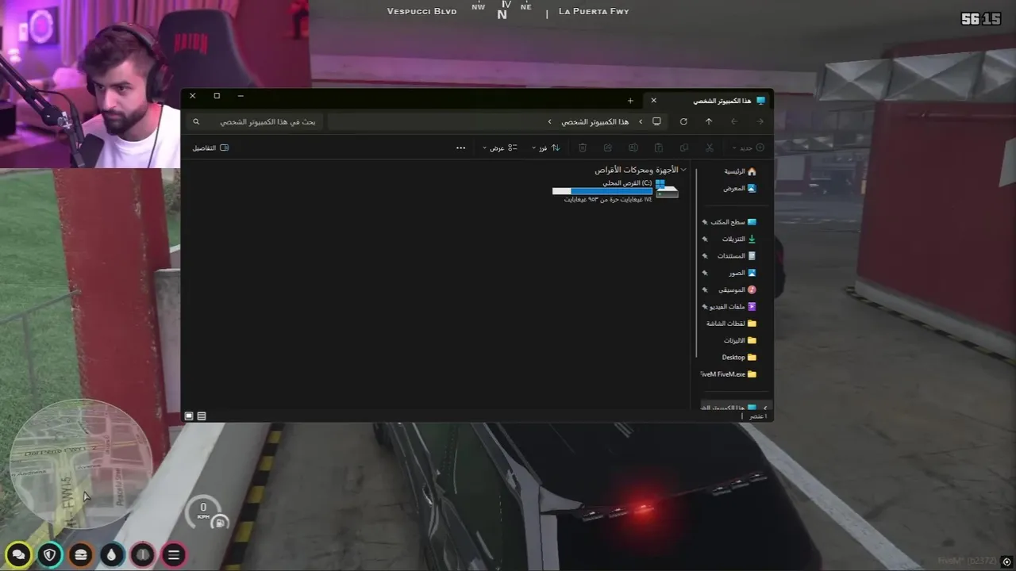Unpin 'التنزيلات' using its pin icon

click(x=705, y=240)
